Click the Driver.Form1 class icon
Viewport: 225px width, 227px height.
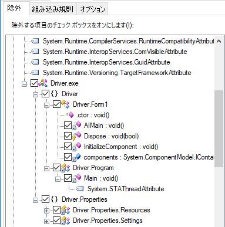click(65, 104)
